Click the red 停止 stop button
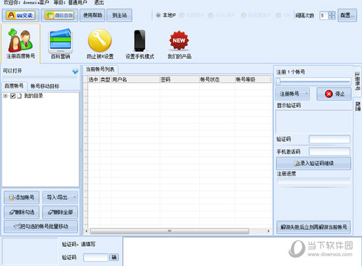Image resolution: width=362 pixels, height=266 pixels. [334, 93]
